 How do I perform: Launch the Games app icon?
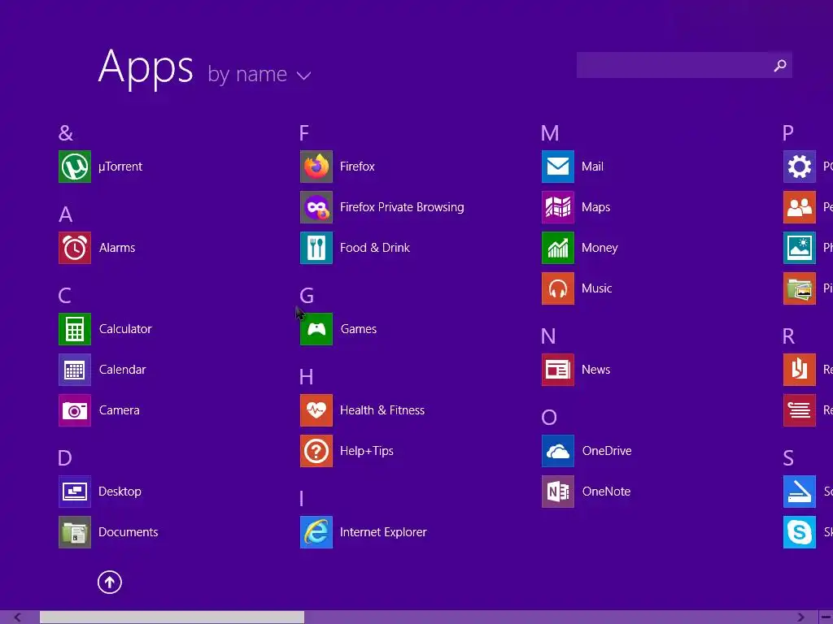[x=316, y=329]
